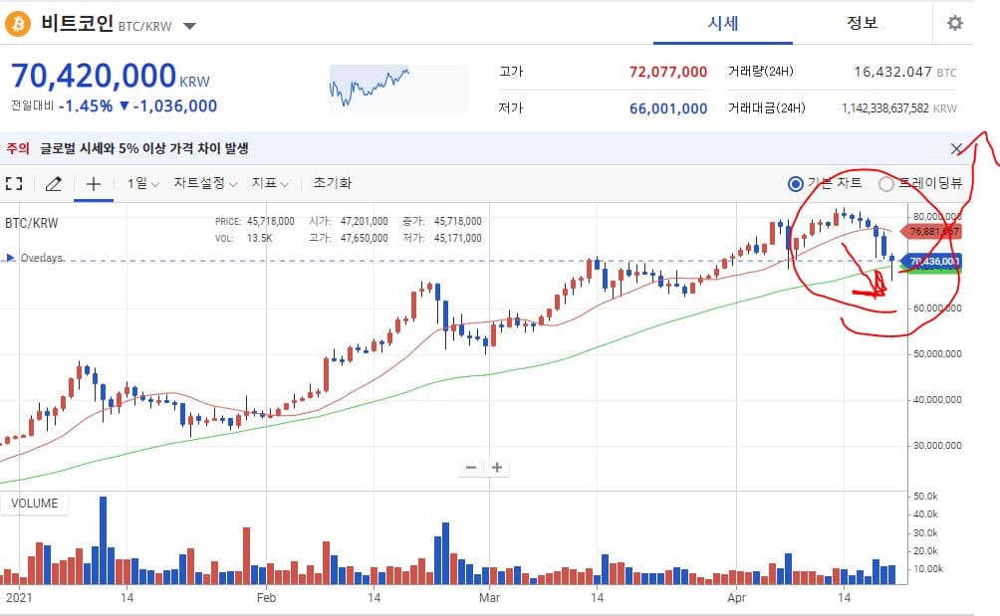
Task: Click the 66,001,000 low price value
Action: [667, 108]
